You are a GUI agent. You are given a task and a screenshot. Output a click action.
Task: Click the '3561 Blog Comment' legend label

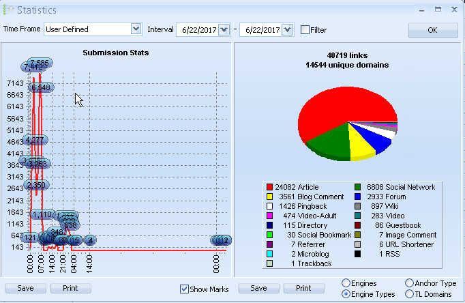[312, 197]
